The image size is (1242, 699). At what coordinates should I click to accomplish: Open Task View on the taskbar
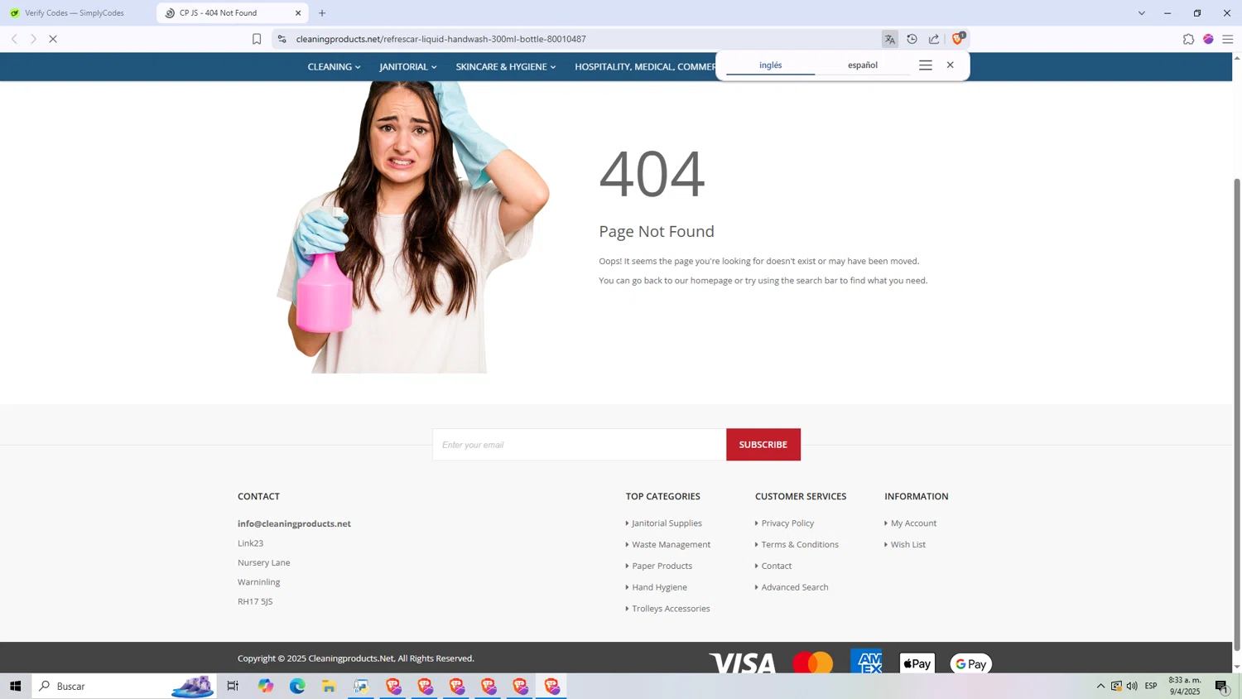coord(233,686)
